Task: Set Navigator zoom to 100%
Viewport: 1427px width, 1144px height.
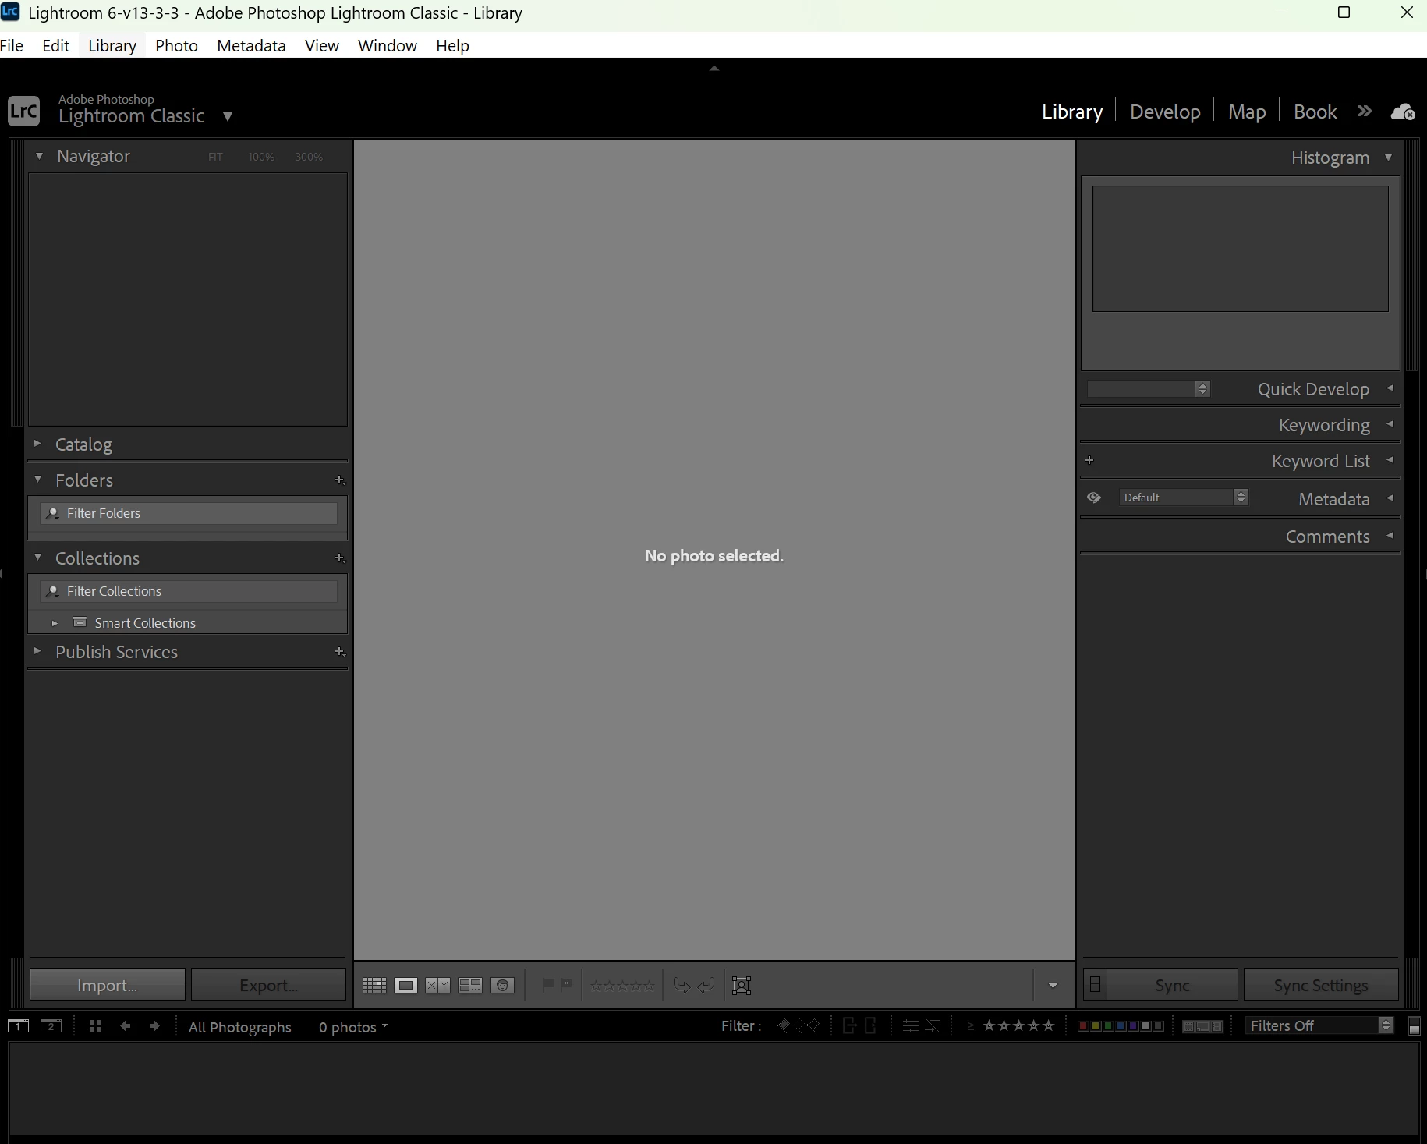Action: (261, 157)
